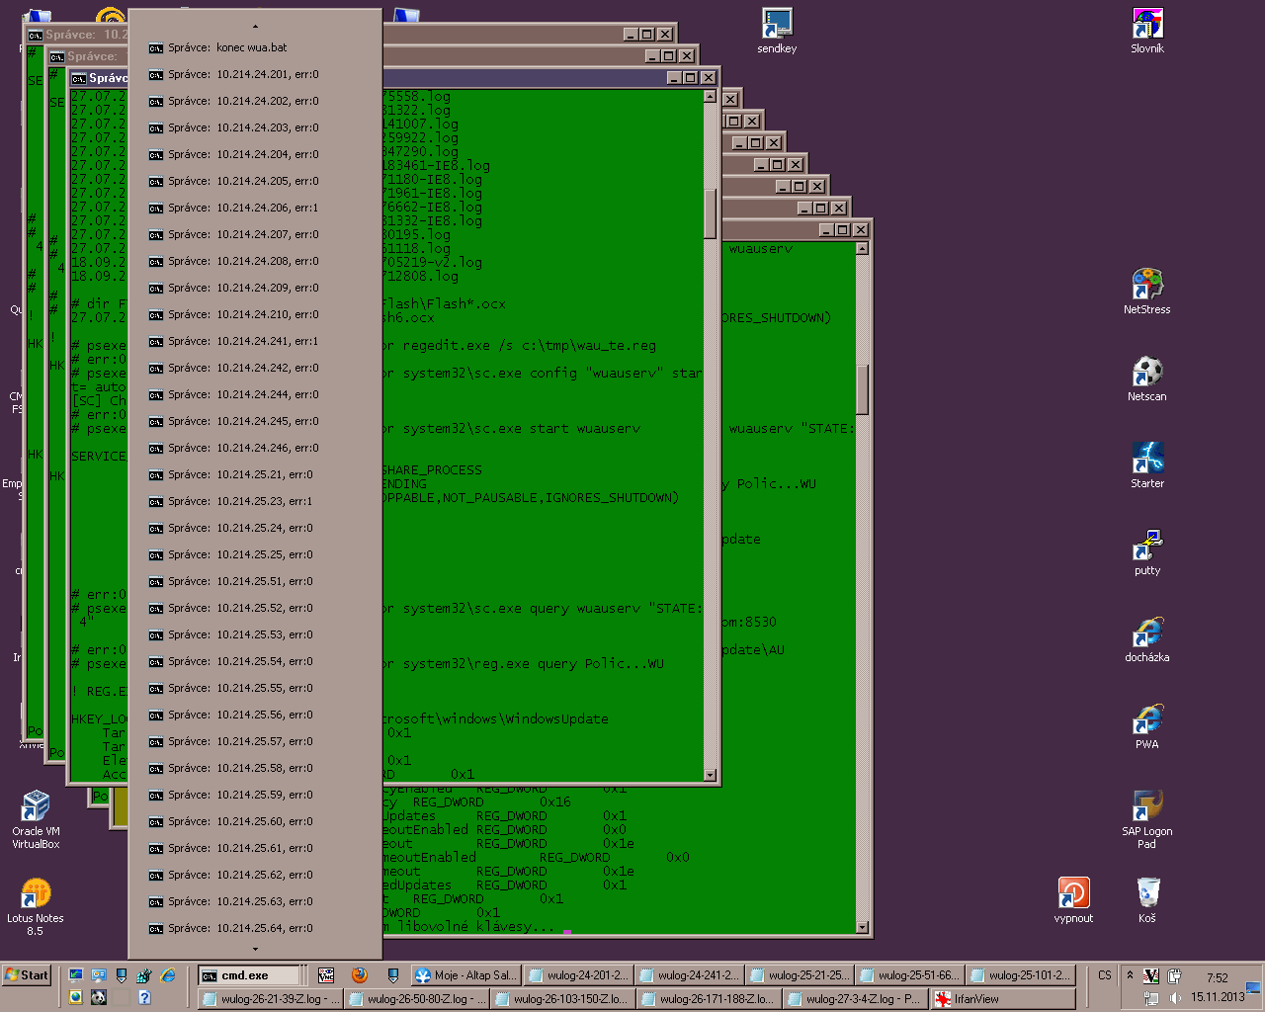The image size is (1265, 1012).
Task: Click the CS language indicator
Action: pyautogui.click(x=1104, y=975)
